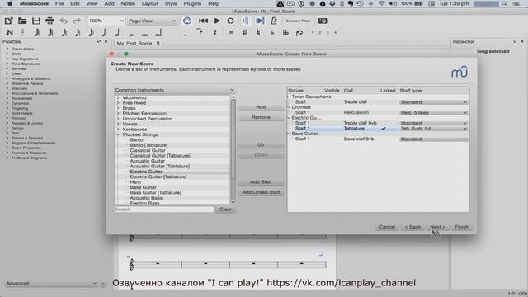Click the Next > button
The width and height of the screenshot is (528, 297).
tap(437, 227)
